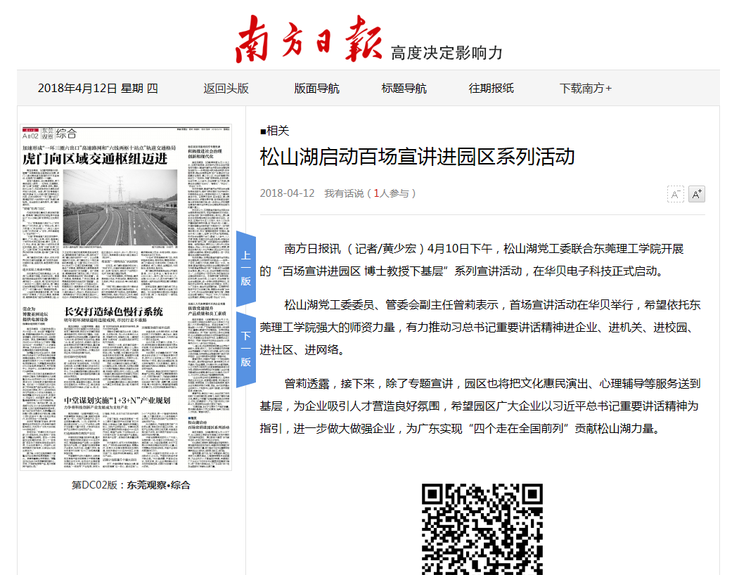This screenshot has width=739, height=575.
Task: Click the 第DC02版 东莞观察•综合 caption
Action: tap(131, 485)
